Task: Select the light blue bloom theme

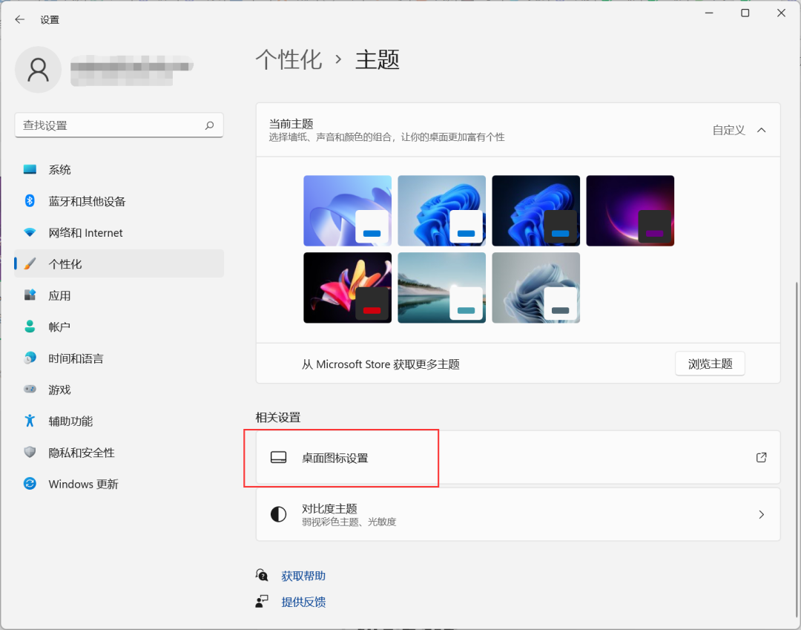Action: click(442, 211)
